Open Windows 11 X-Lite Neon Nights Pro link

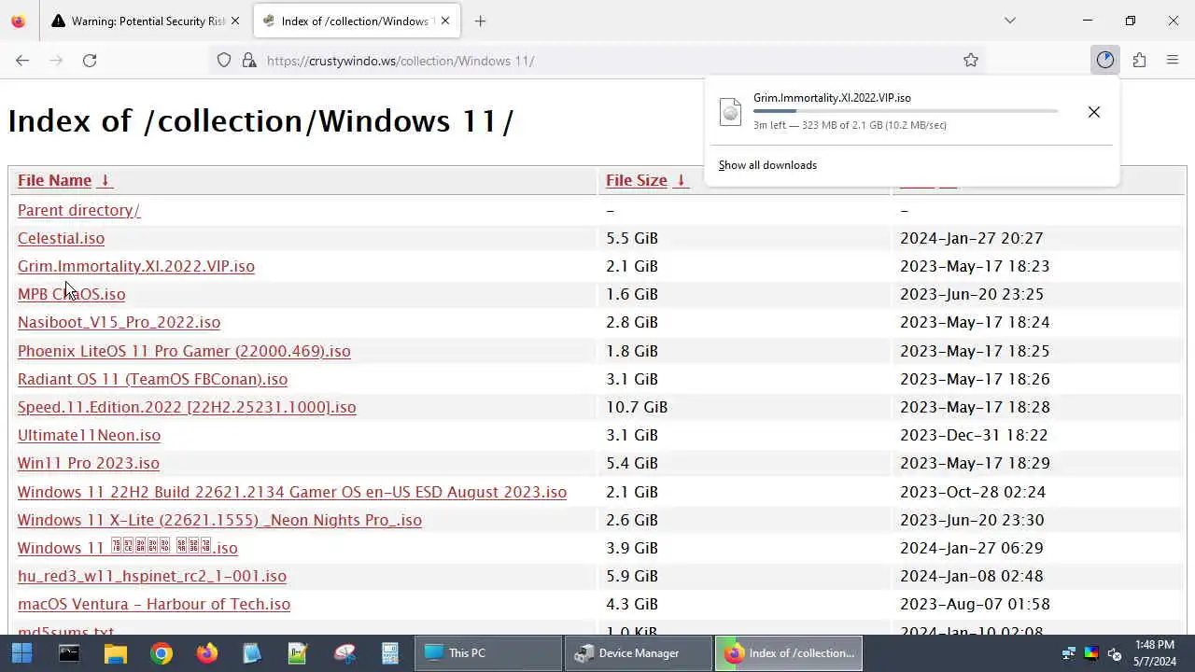tap(219, 520)
